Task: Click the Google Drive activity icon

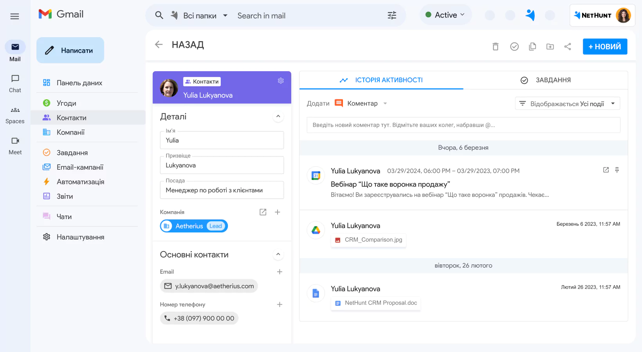Action: (x=316, y=230)
